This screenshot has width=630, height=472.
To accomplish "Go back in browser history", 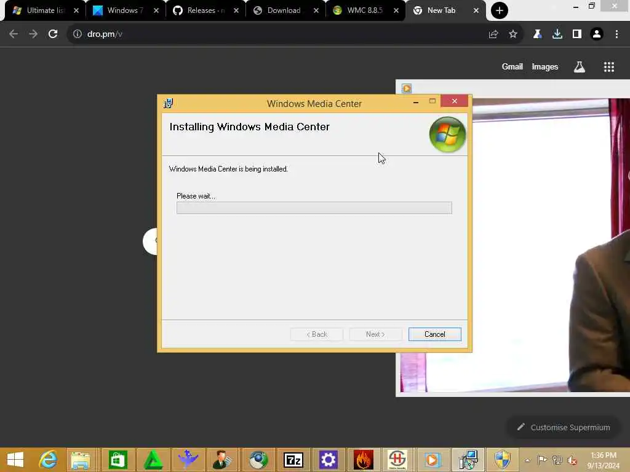I will pyautogui.click(x=14, y=34).
